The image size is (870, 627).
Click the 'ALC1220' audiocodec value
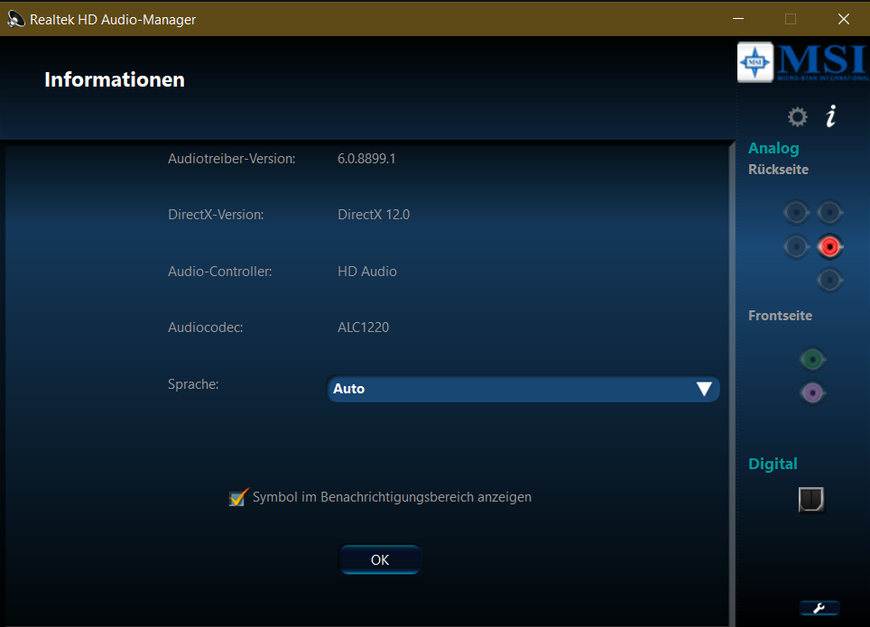[364, 327]
